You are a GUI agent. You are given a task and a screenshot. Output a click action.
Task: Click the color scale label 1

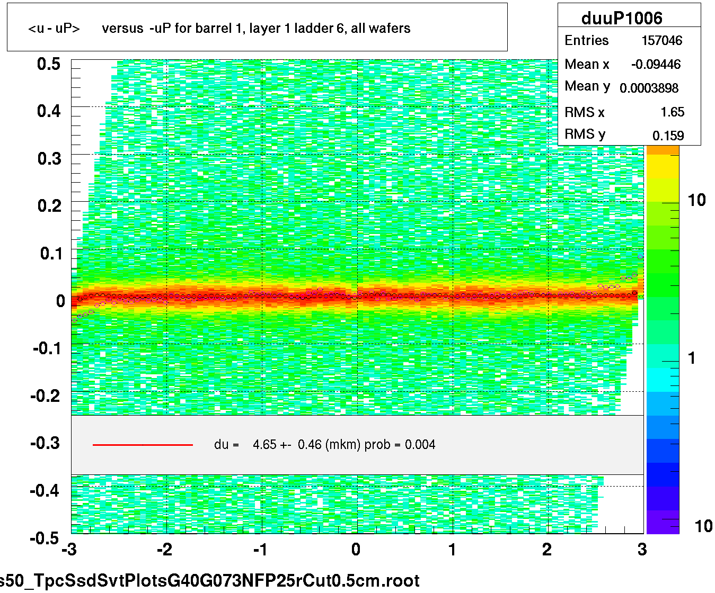pyautogui.click(x=692, y=358)
